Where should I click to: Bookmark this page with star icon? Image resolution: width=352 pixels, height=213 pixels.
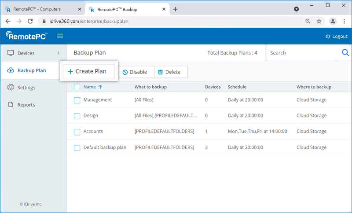tap(319, 21)
